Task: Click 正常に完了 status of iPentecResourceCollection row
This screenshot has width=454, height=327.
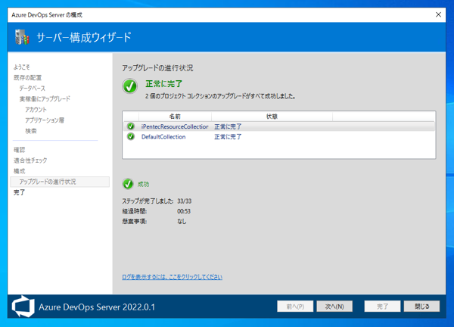Action: (228, 126)
